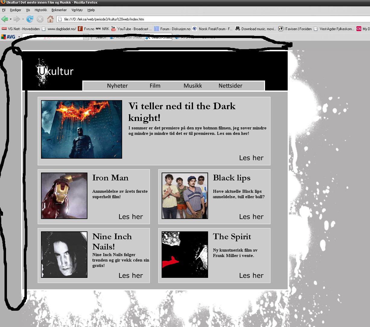Click the AVG toolbar logo
Viewport: 370px width, 327px height.
click(8, 37)
